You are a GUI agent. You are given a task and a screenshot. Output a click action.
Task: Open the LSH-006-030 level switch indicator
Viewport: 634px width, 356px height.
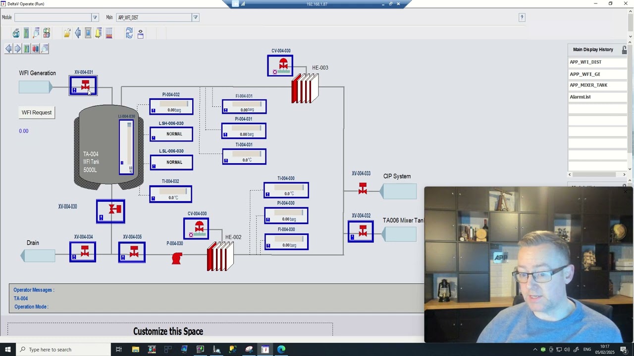tap(171, 134)
